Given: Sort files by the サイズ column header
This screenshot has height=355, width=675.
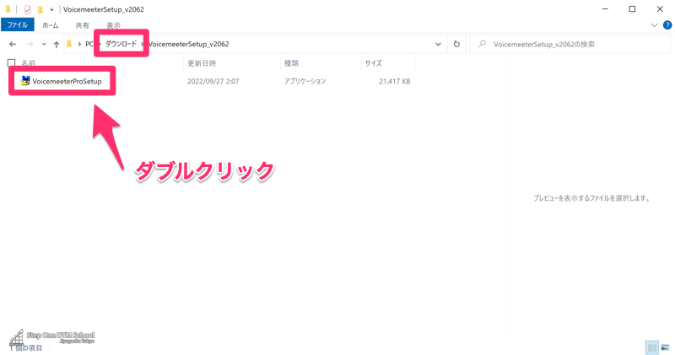Looking at the screenshot, I should coord(373,63).
